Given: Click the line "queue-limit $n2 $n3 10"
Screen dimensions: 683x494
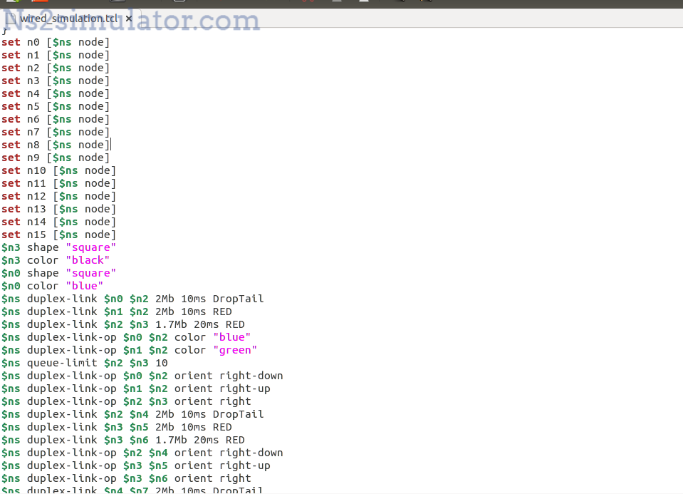Looking at the screenshot, I should point(85,363).
